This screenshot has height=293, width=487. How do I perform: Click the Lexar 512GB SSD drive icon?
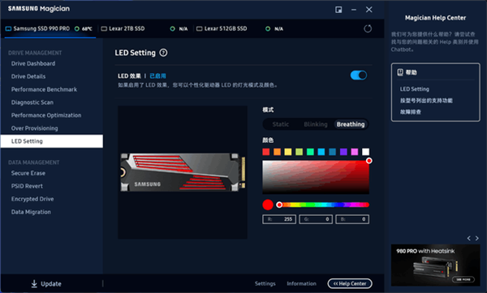coord(200,28)
